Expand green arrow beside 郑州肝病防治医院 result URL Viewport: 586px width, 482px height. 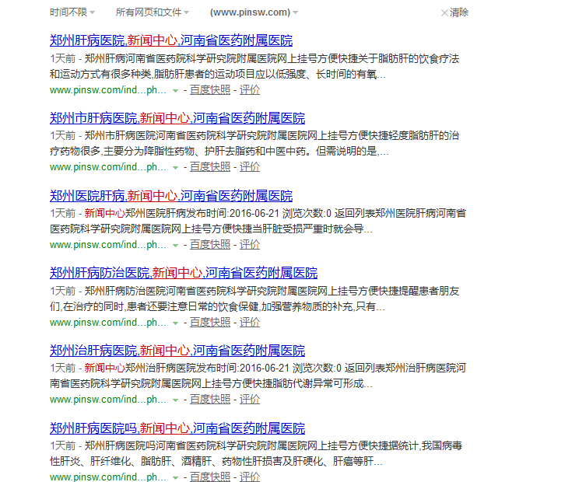(175, 323)
